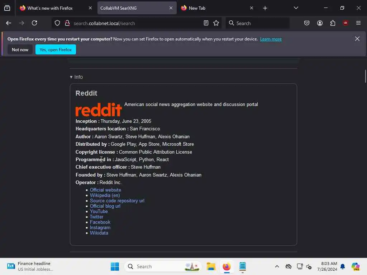Close the New Tab tab
This screenshot has height=275, width=367.
(x=252, y=8)
